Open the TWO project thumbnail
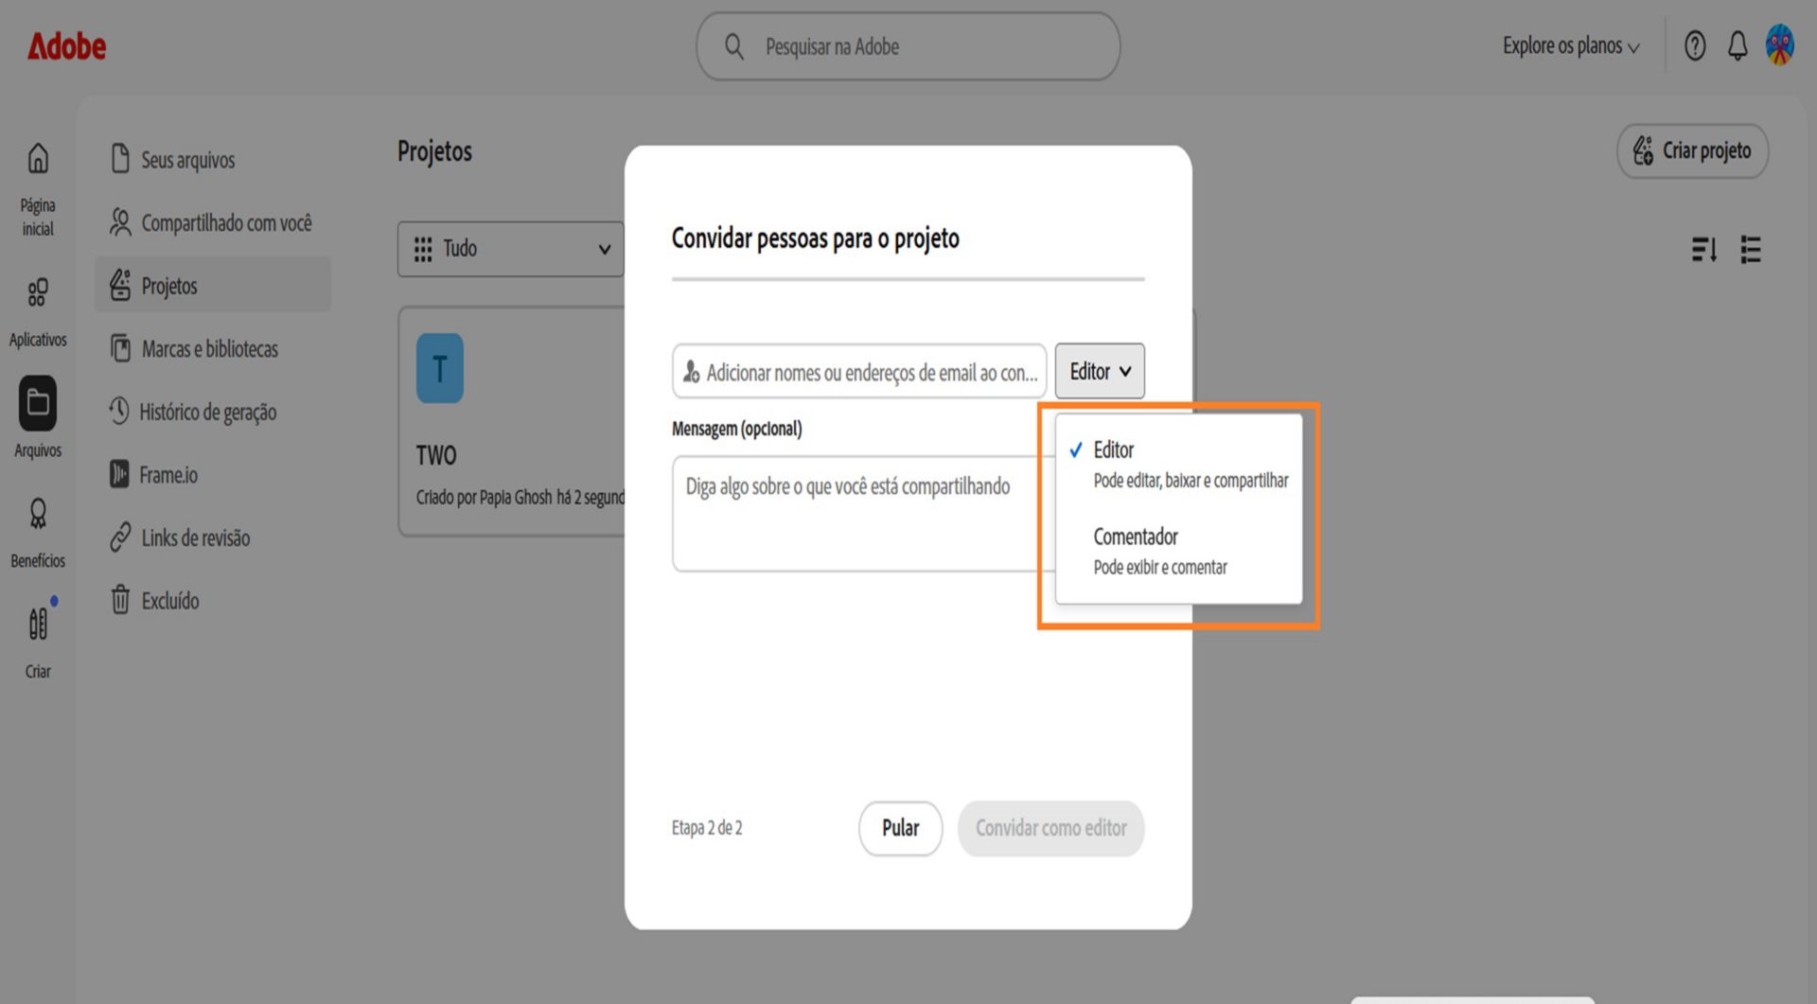Image resolution: width=1817 pixels, height=1004 pixels. click(439, 368)
